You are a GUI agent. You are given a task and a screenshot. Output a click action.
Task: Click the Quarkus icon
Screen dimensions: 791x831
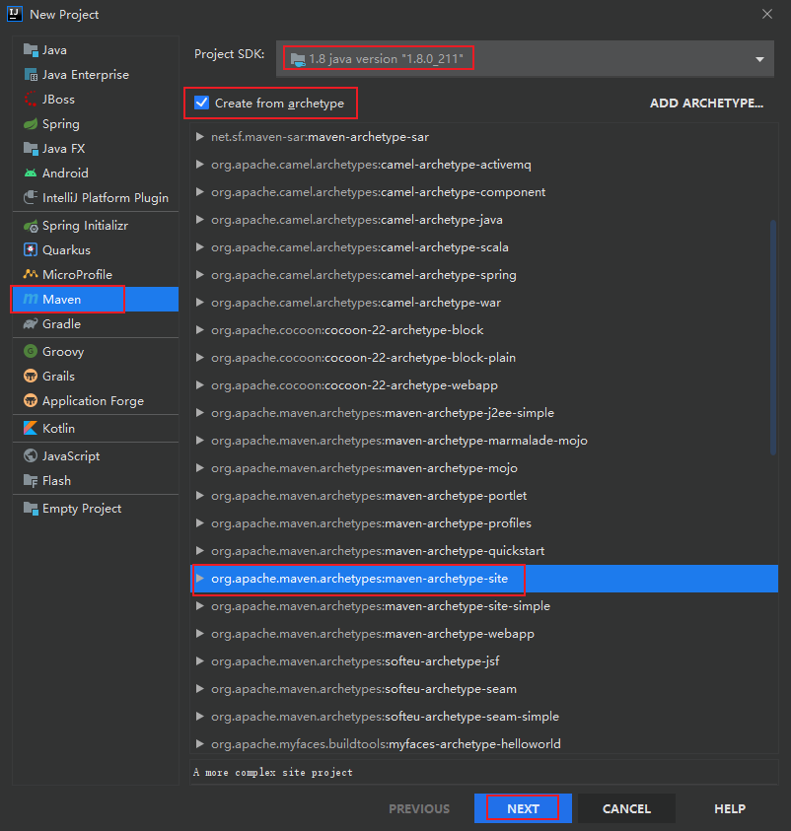(x=31, y=249)
